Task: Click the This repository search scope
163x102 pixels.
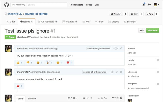Action: pyautogui.click(x=18, y=5)
